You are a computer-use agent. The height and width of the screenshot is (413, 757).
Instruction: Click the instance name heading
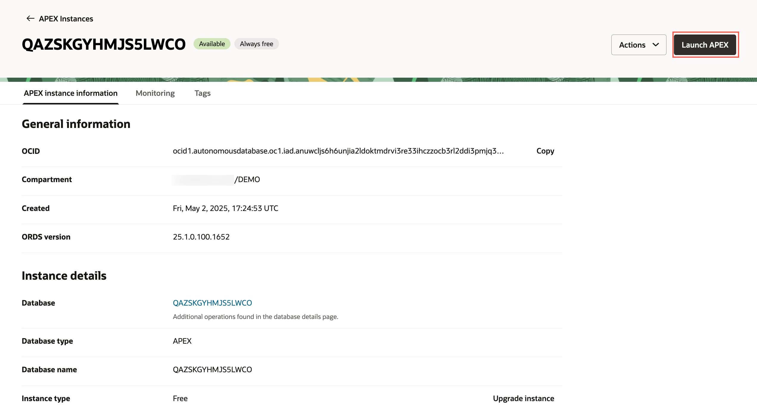pos(104,44)
